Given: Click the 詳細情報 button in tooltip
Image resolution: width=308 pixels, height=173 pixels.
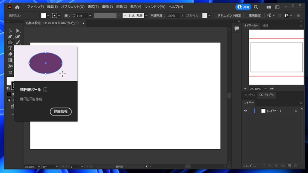Looking at the screenshot, I should [x=61, y=112].
